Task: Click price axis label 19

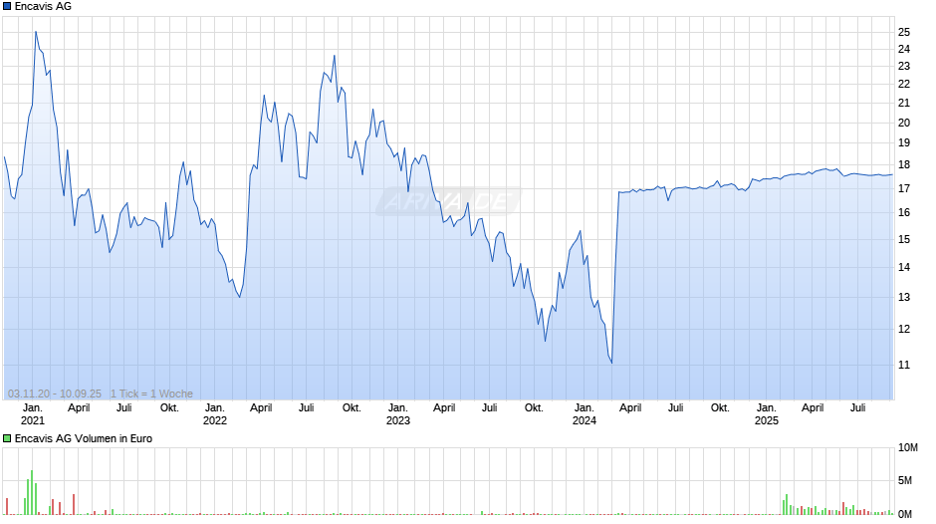Action: click(904, 142)
